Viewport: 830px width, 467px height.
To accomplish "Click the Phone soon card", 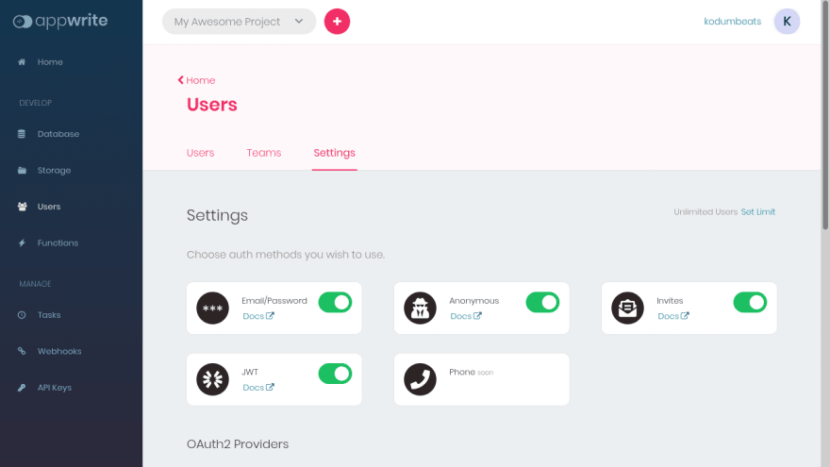I will (x=482, y=379).
